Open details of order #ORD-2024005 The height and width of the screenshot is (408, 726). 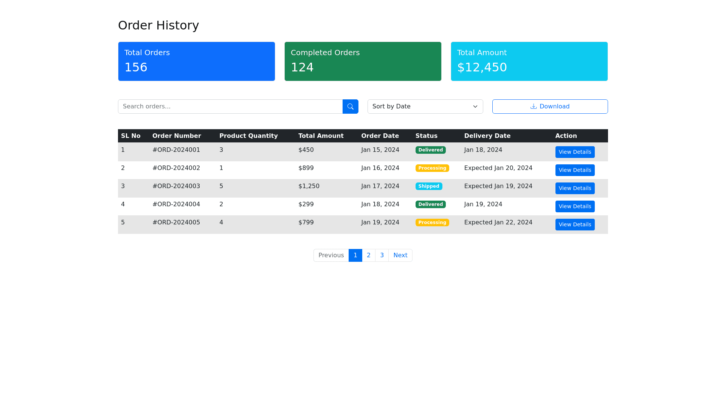click(x=574, y=224)
